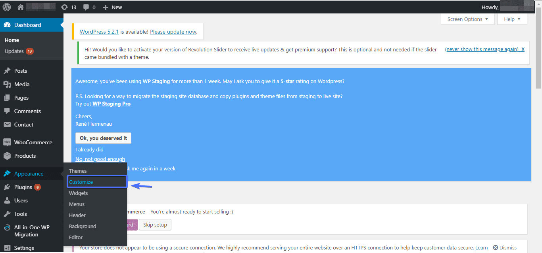Click the Tools wrench icon
Viewport: 542px width, 253px height.
tap(7, 214)
